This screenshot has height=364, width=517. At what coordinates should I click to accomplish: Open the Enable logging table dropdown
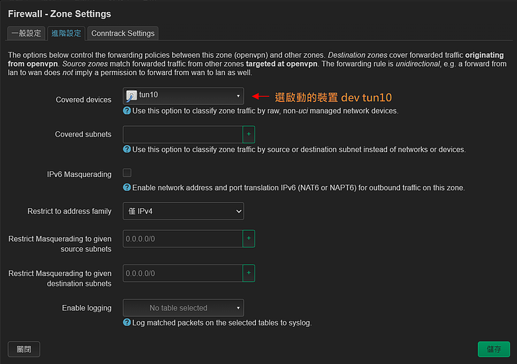pyautogui.click(x=184, y=308)
